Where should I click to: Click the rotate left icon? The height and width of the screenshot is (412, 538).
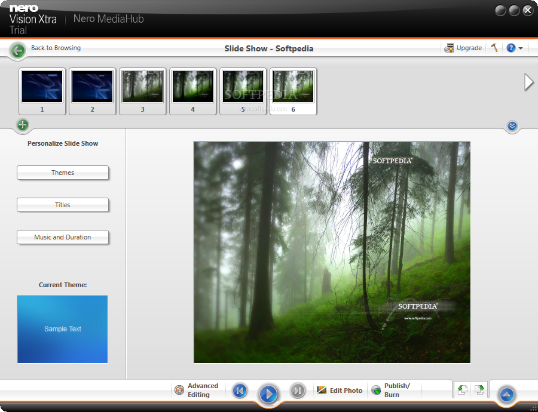pos(463,390)
